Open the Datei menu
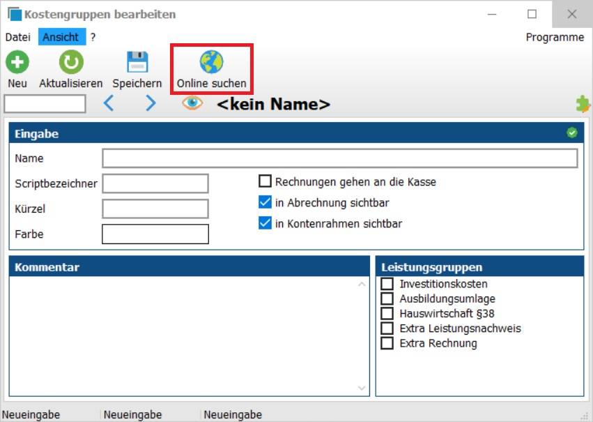Viewport: 593px width, 422px height. [17, 37]
